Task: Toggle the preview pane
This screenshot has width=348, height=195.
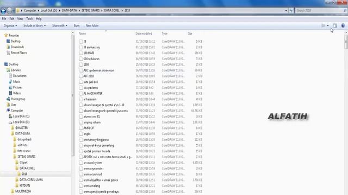Action: coord(335,25)
